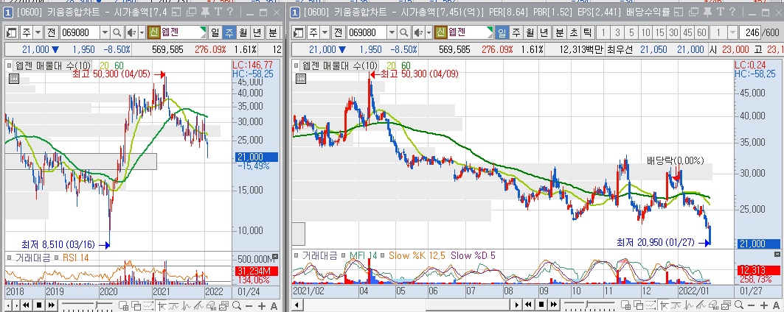Select 초 second period in right chart
The width and height of the screenshot is (784, 312).
pyautogui.click(x=574, y=33)
